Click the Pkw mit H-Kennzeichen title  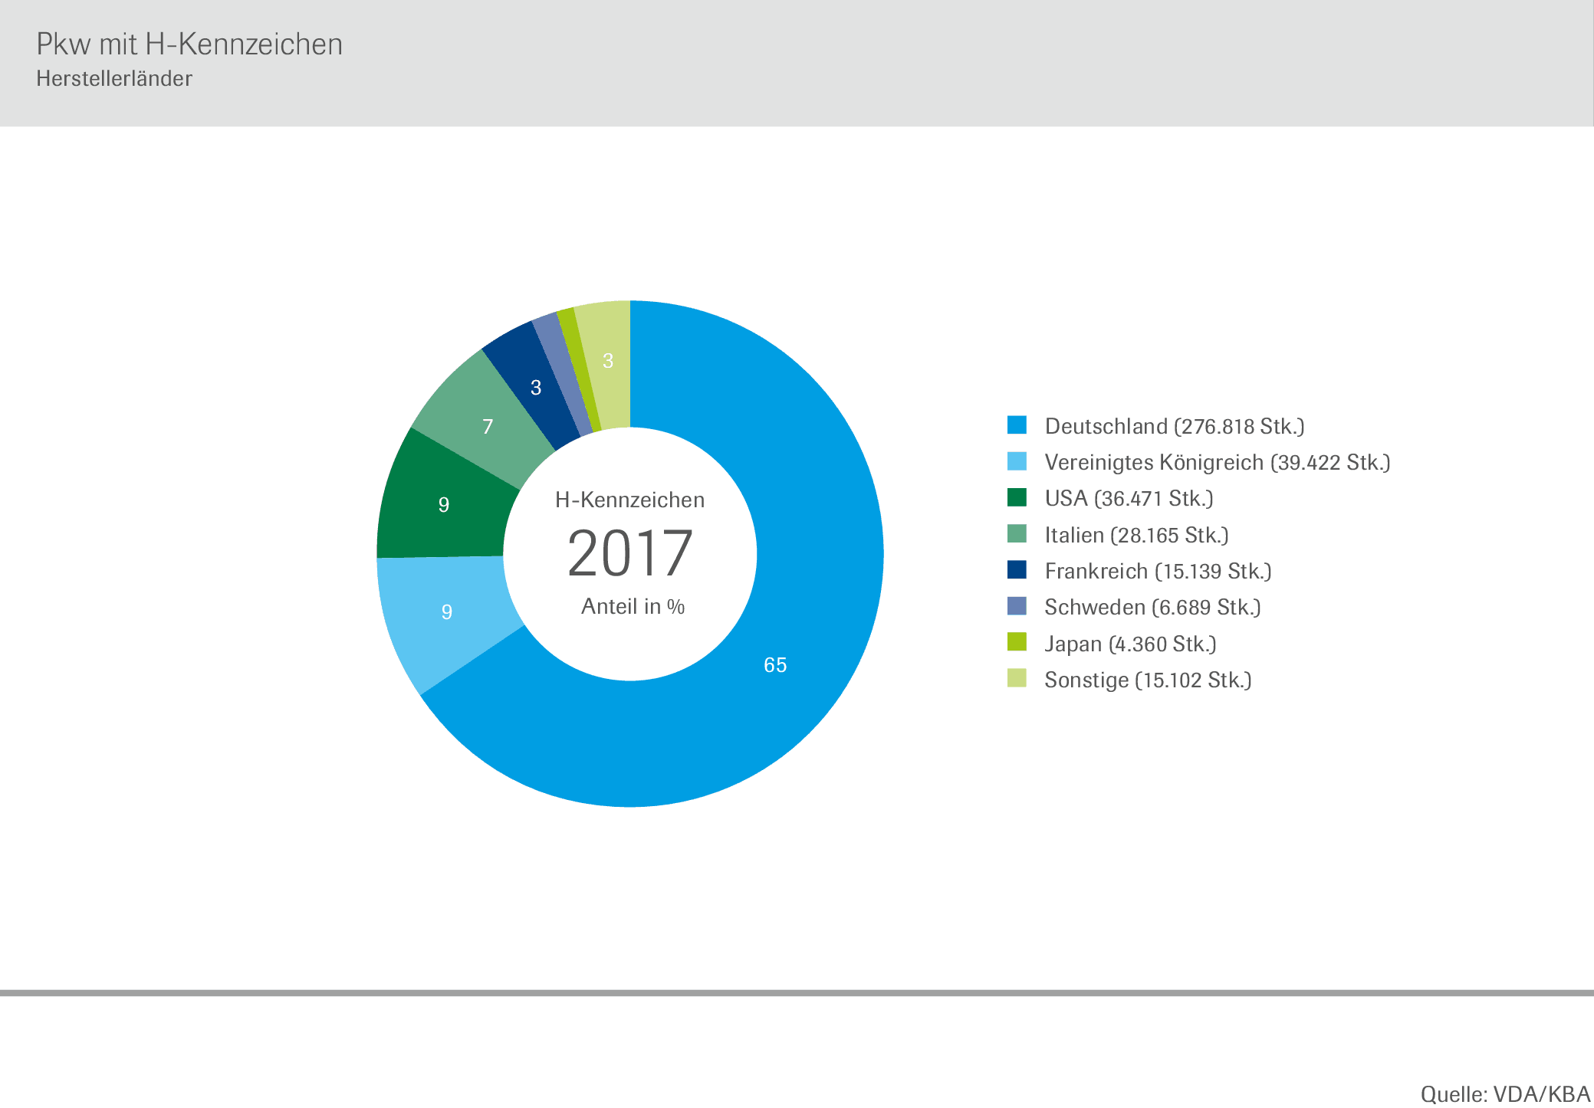(189, 44)
